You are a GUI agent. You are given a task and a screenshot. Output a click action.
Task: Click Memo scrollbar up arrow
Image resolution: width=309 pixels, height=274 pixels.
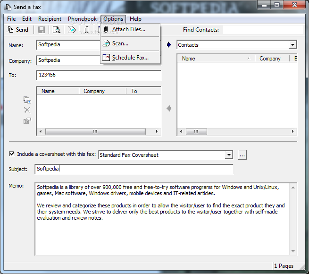click(293, 188)
